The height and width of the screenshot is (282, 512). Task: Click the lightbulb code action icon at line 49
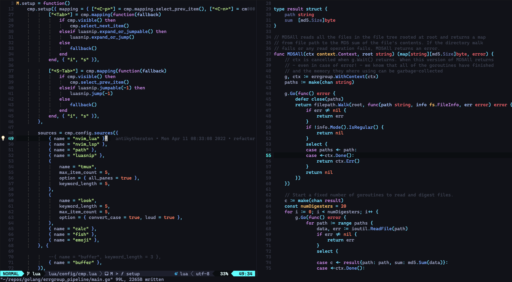3,138
